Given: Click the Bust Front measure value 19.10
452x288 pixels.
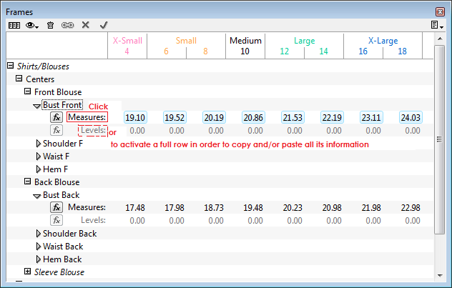Looking at the screenshot, I should click(135, 117).
